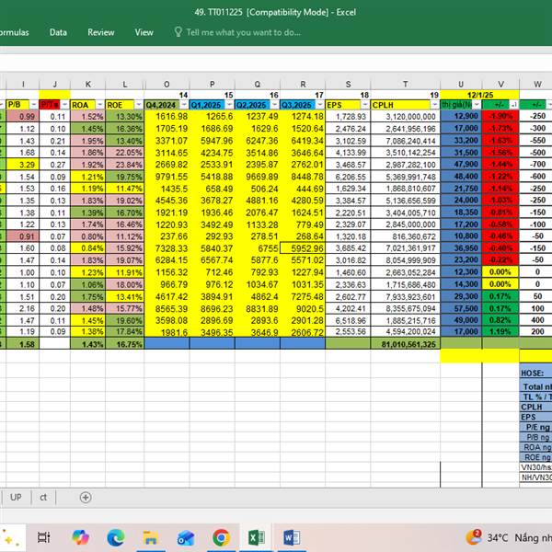The height and width of the screenshot is (552, 552).
Task: Open the ROA column filter dropdown
Action: point(100,105)
